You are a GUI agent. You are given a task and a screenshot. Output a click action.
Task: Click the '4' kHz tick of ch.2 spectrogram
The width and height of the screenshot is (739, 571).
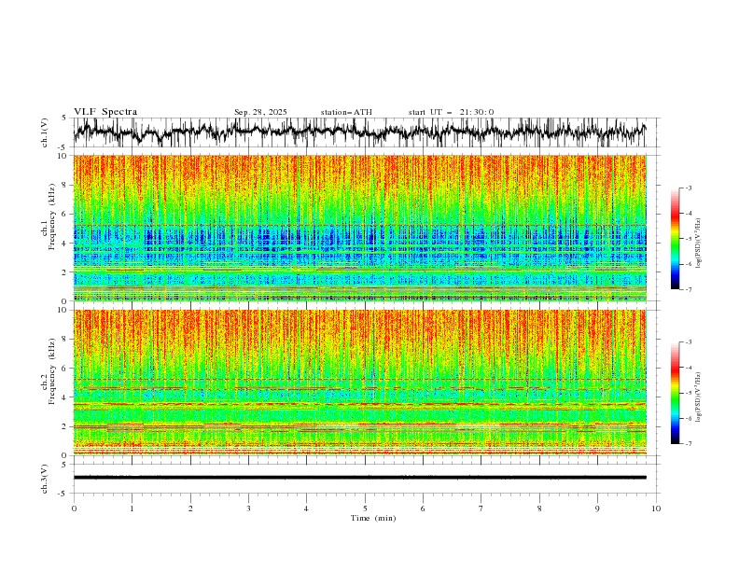tap(66, 397)
